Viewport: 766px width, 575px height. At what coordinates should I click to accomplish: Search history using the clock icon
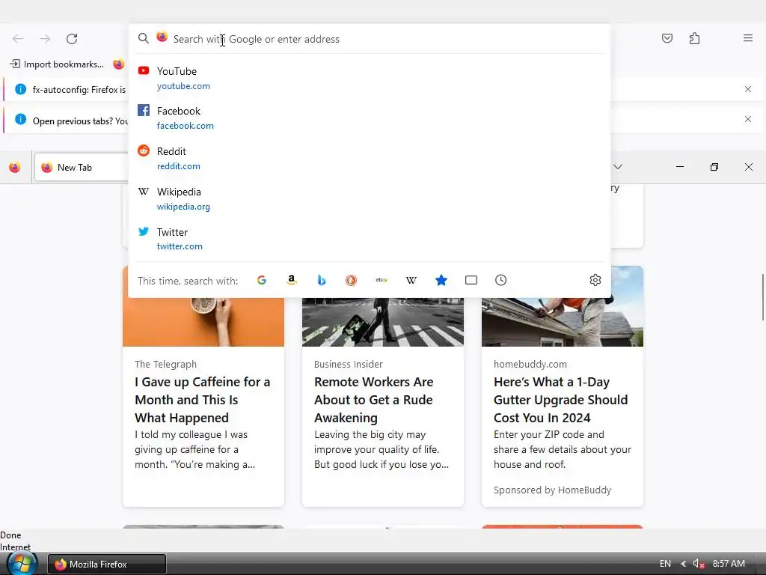click(500, 280)
